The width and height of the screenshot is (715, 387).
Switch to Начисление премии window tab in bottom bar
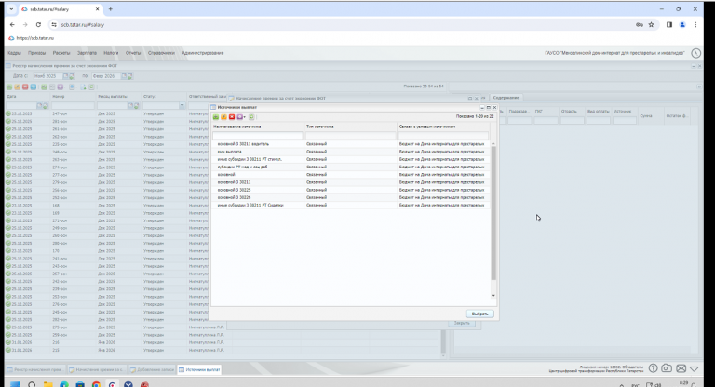[x=96, y=369]
